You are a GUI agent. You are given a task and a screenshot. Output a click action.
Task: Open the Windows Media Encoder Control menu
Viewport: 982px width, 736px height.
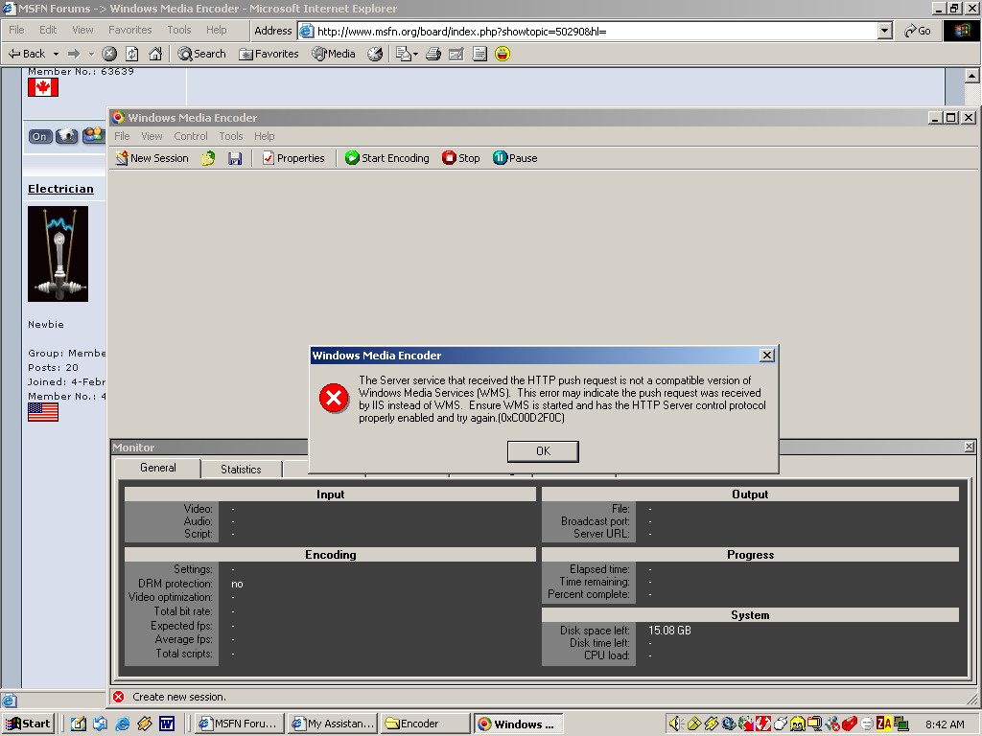tap(191, 136)
